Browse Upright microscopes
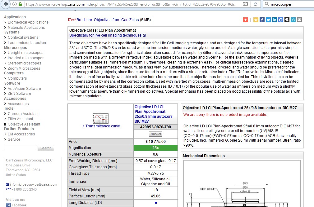Viewport: 314px width, 207px height. [25, 52]
